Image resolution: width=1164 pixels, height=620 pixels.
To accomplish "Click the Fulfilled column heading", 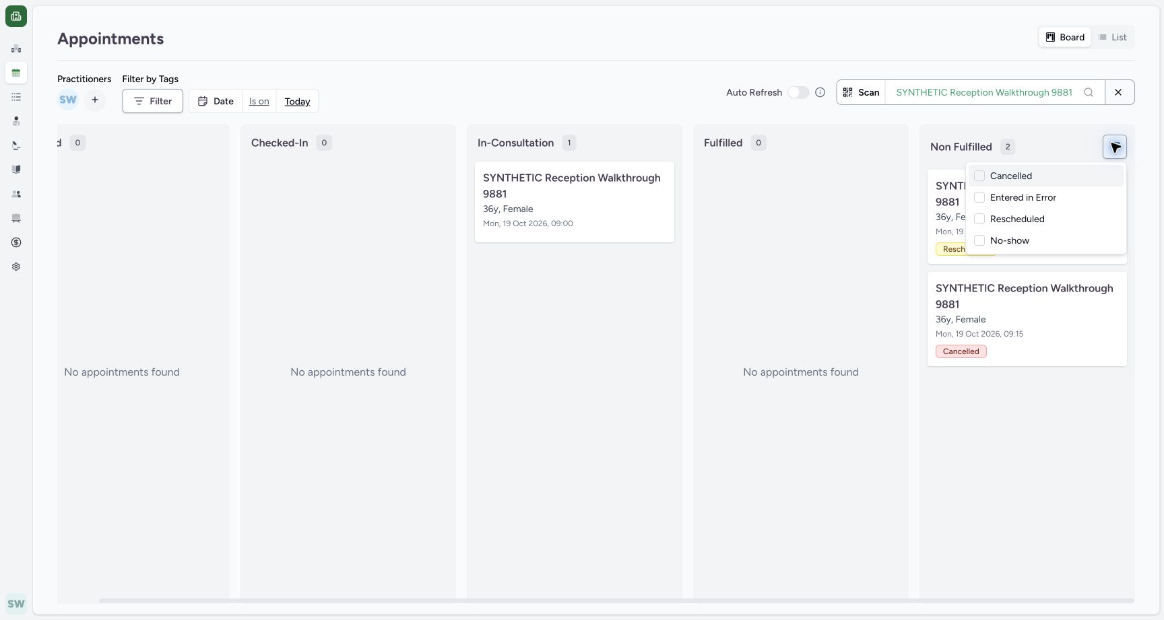I will [723, 143].
